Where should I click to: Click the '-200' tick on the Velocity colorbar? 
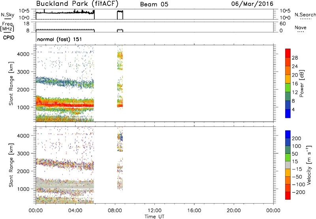(x=299, y=192)
